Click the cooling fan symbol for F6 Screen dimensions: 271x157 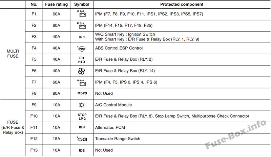[x=81, y=71]
